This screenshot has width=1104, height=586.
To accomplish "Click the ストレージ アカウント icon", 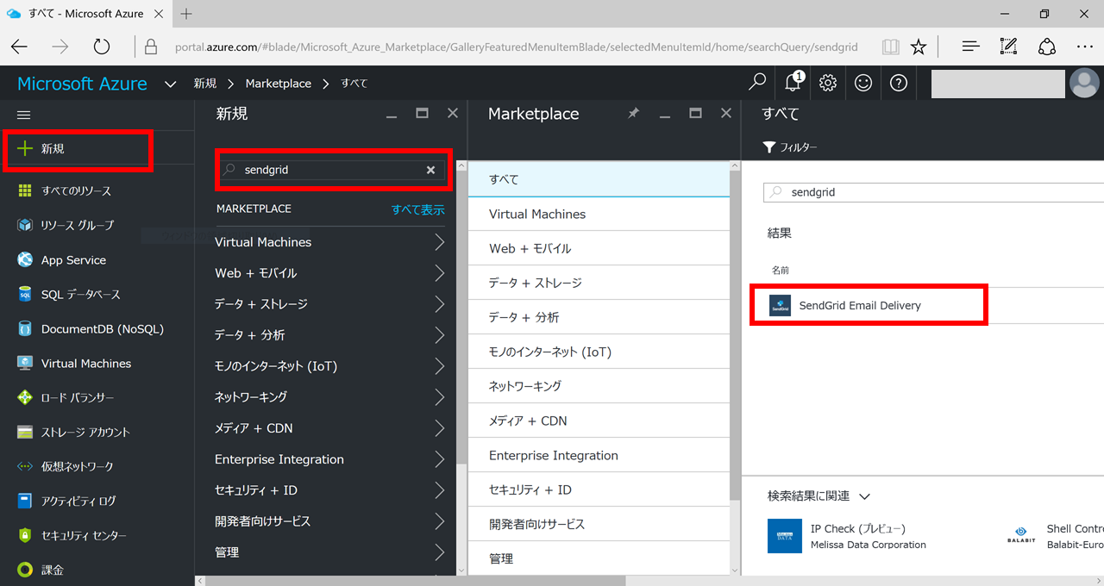I will coord(25,432).
